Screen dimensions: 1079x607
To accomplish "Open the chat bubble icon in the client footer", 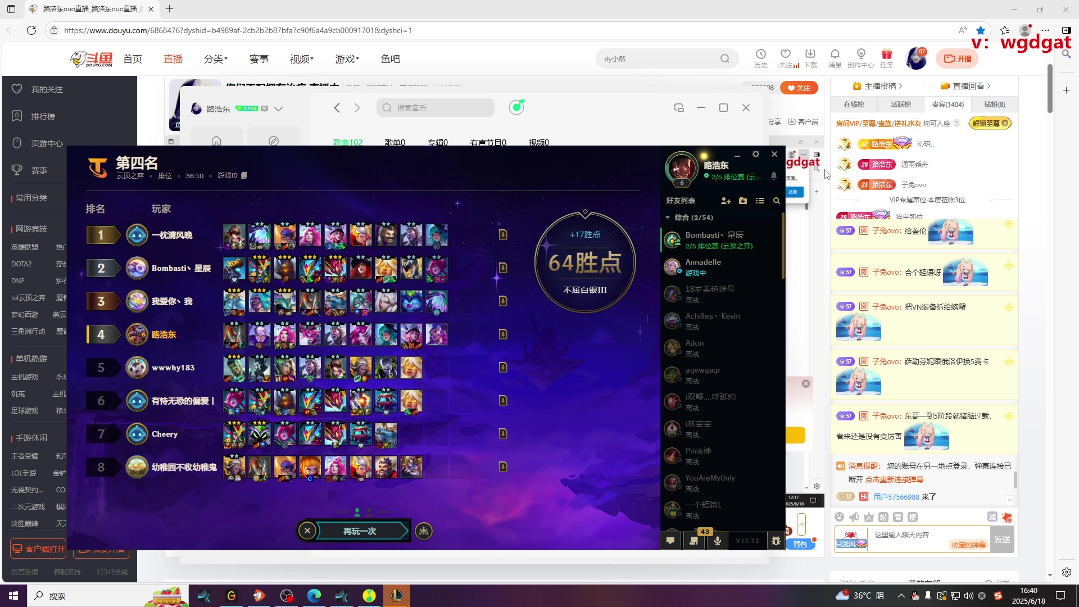I will click(x=670, y=541).
